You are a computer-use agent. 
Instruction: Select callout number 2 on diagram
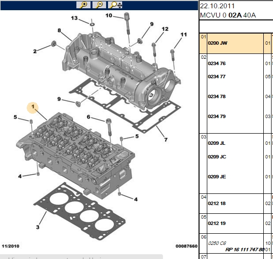click(35, 51)
